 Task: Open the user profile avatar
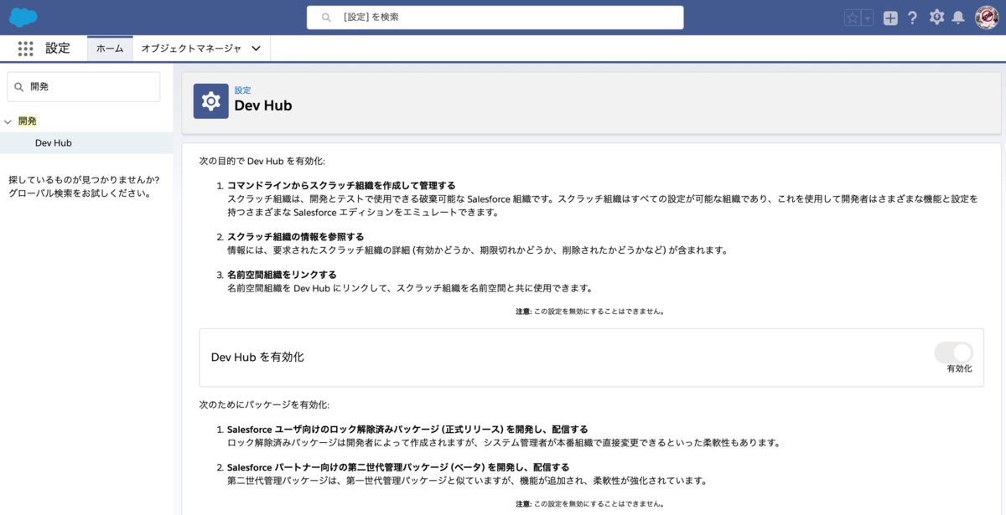pos(987,18)
